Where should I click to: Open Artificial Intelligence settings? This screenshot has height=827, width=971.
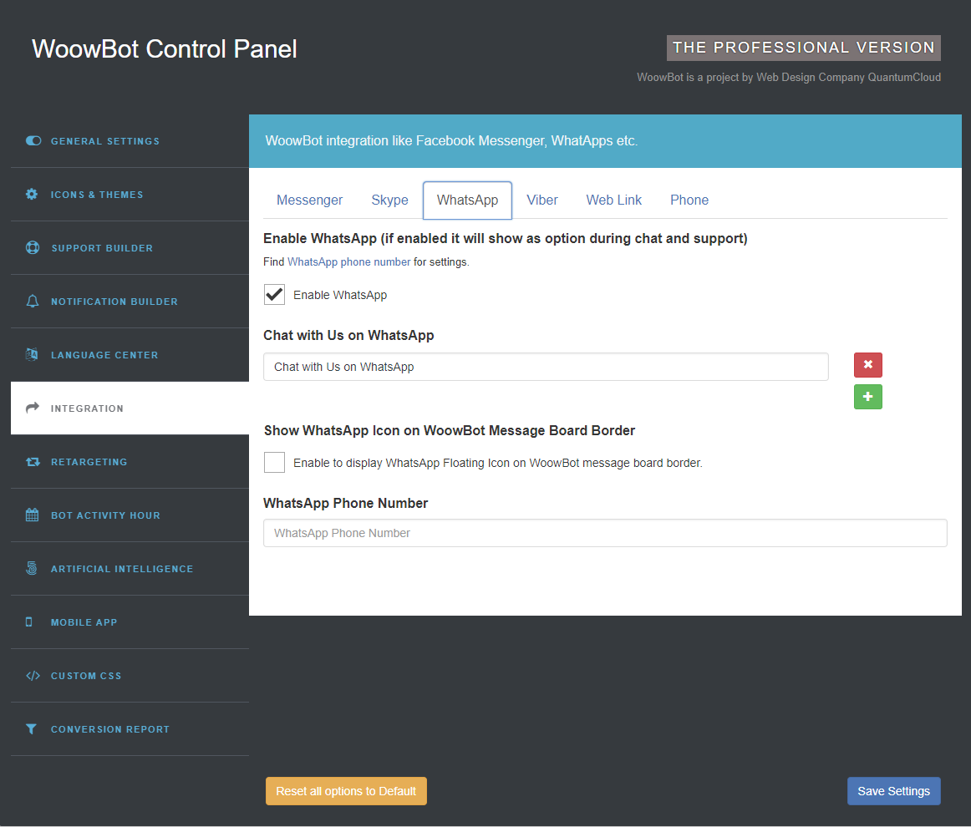[130, 568]
